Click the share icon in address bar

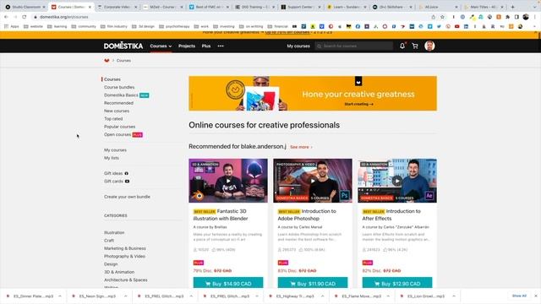pyautogui.click(x=434, y=17)
